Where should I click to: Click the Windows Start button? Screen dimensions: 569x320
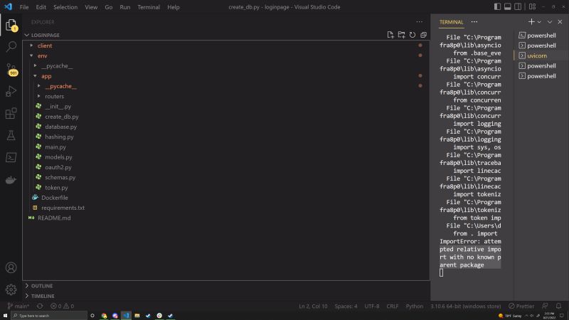[x=5, y=316]
